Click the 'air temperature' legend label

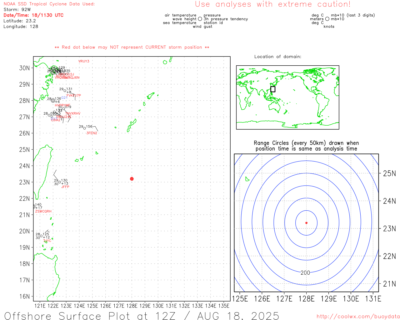tap(181, 15)
